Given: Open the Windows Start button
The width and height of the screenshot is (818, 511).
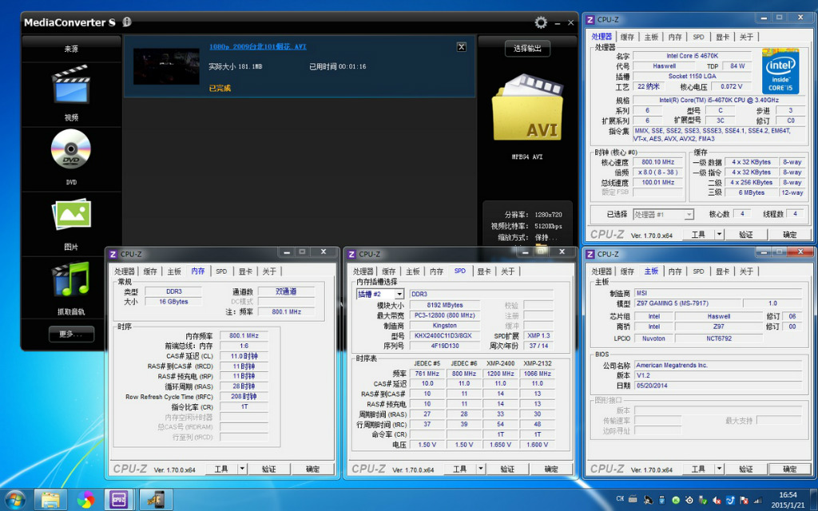Looking at the screenshot, I should [x=14, y=500].
